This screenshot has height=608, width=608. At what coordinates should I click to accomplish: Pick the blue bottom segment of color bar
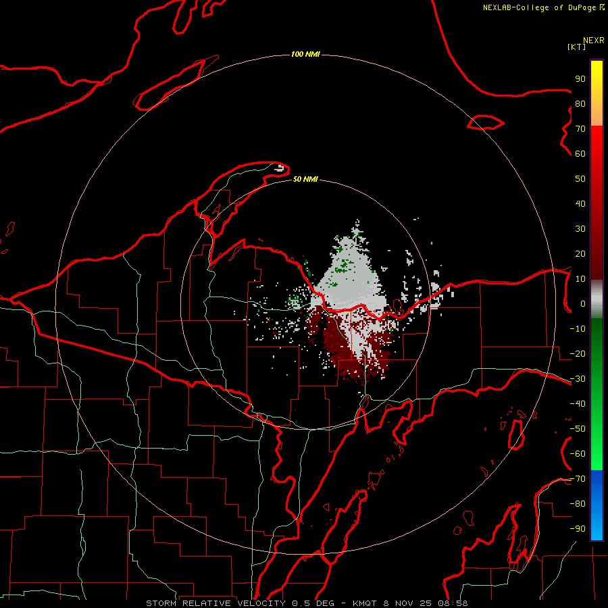click(597, 505)
